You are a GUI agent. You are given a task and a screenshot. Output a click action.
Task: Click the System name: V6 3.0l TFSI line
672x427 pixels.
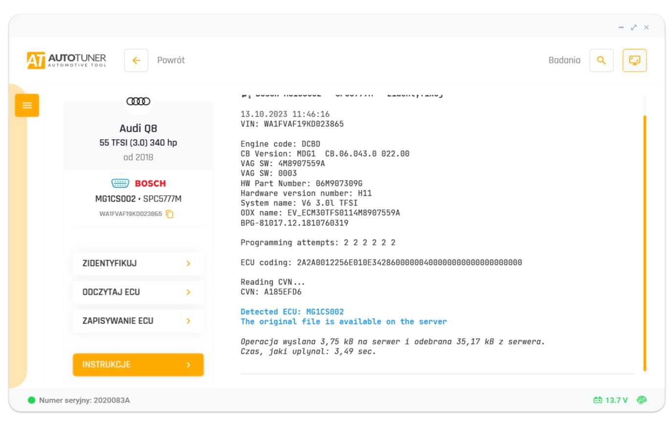[299, 203]
